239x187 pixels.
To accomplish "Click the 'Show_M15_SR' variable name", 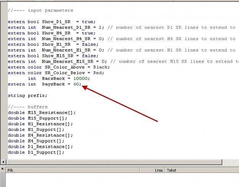I will click(58, 56).
